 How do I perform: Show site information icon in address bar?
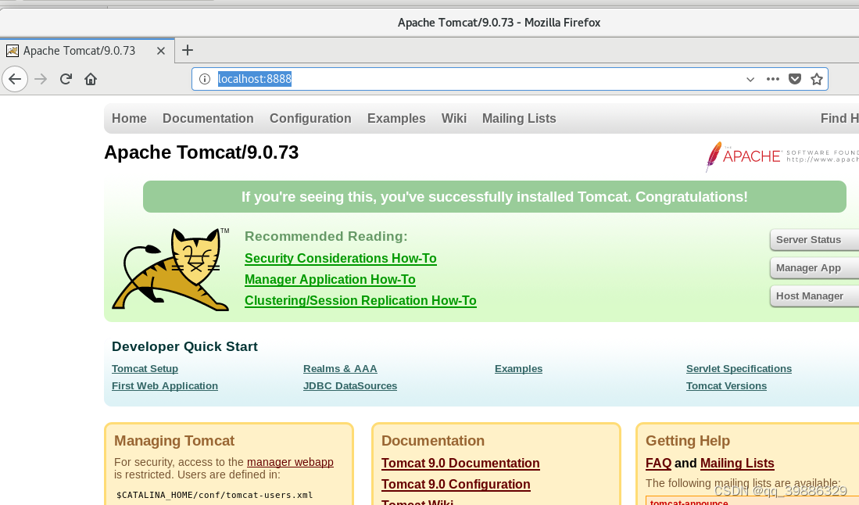[x=205, y=79]
